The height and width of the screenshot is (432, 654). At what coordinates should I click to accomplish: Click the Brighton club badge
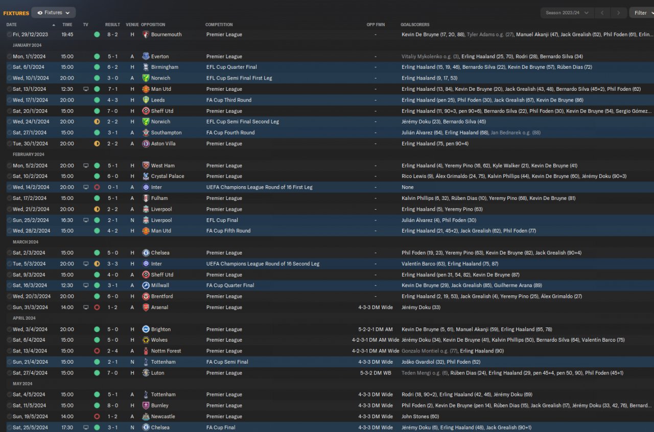coord(146,329)
